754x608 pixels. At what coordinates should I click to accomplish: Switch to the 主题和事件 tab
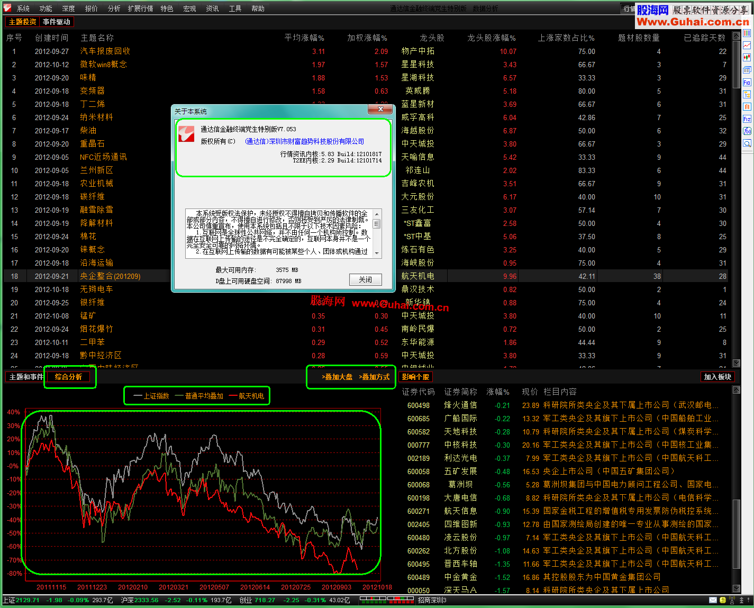26,377
